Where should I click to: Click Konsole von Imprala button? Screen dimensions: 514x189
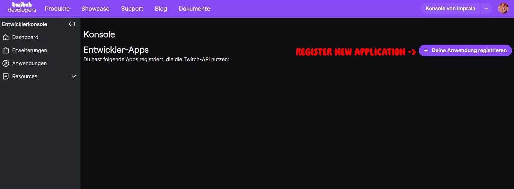coord(450,9)
